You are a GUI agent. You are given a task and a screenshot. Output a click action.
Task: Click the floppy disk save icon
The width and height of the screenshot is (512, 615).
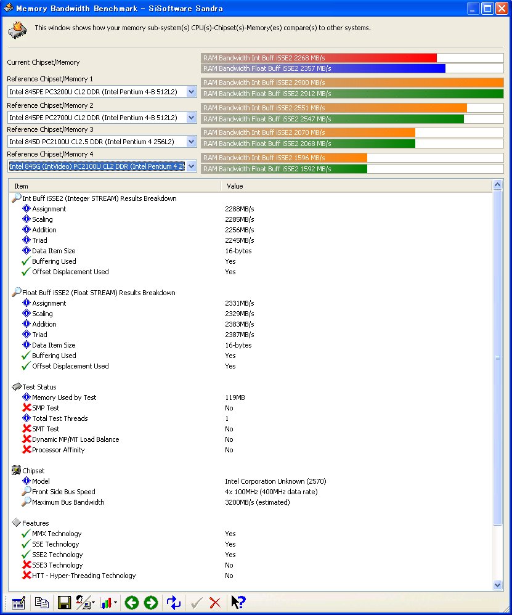click(x=64, y=603)
